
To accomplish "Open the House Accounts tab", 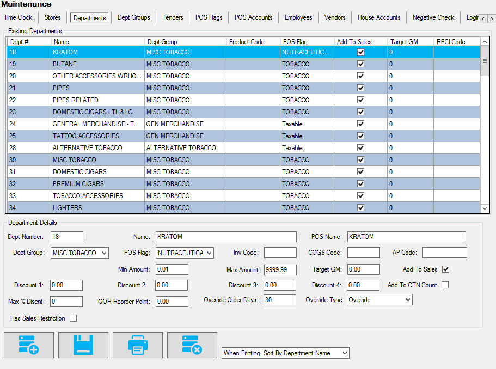I will 379,17.
